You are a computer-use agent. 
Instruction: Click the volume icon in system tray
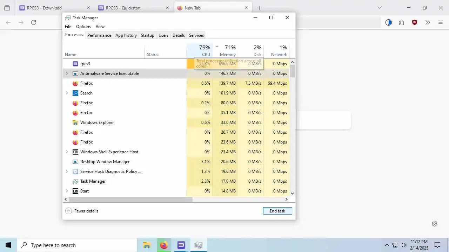pyautogui.click(x=403, y=245)
